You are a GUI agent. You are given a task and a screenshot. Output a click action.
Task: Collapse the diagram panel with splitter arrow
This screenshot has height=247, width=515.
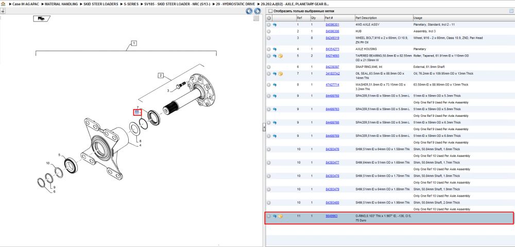[264, 128]
